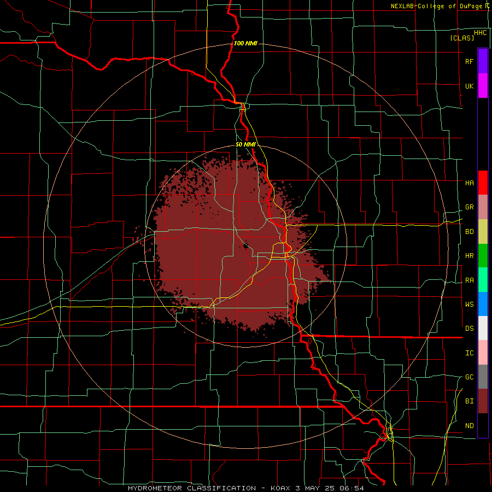Click the WS blue legend swatch
This screenshot has width=492, height=492.
[483, 304]
